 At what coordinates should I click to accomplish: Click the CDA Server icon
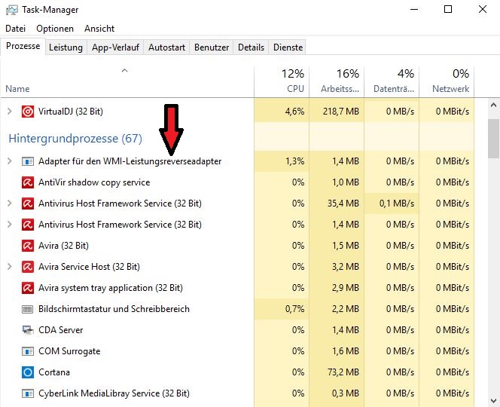pos(28,330)
